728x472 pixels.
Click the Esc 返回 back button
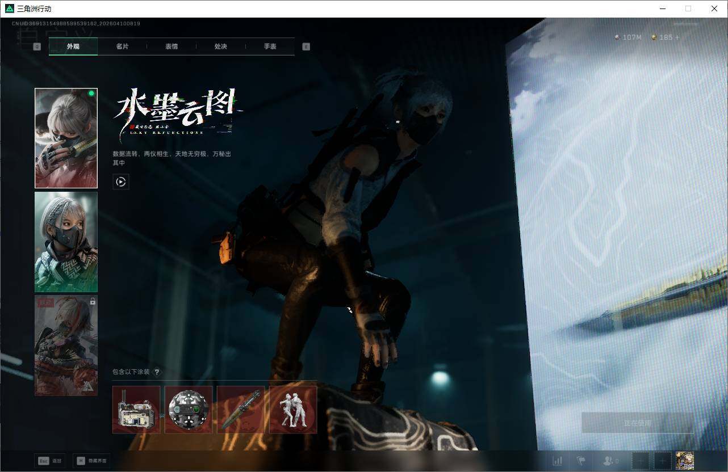tap(49, 461)
